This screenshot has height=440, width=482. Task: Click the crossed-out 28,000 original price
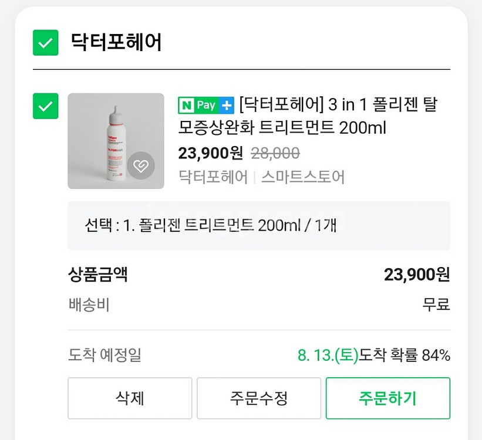[x=275, y=153]
